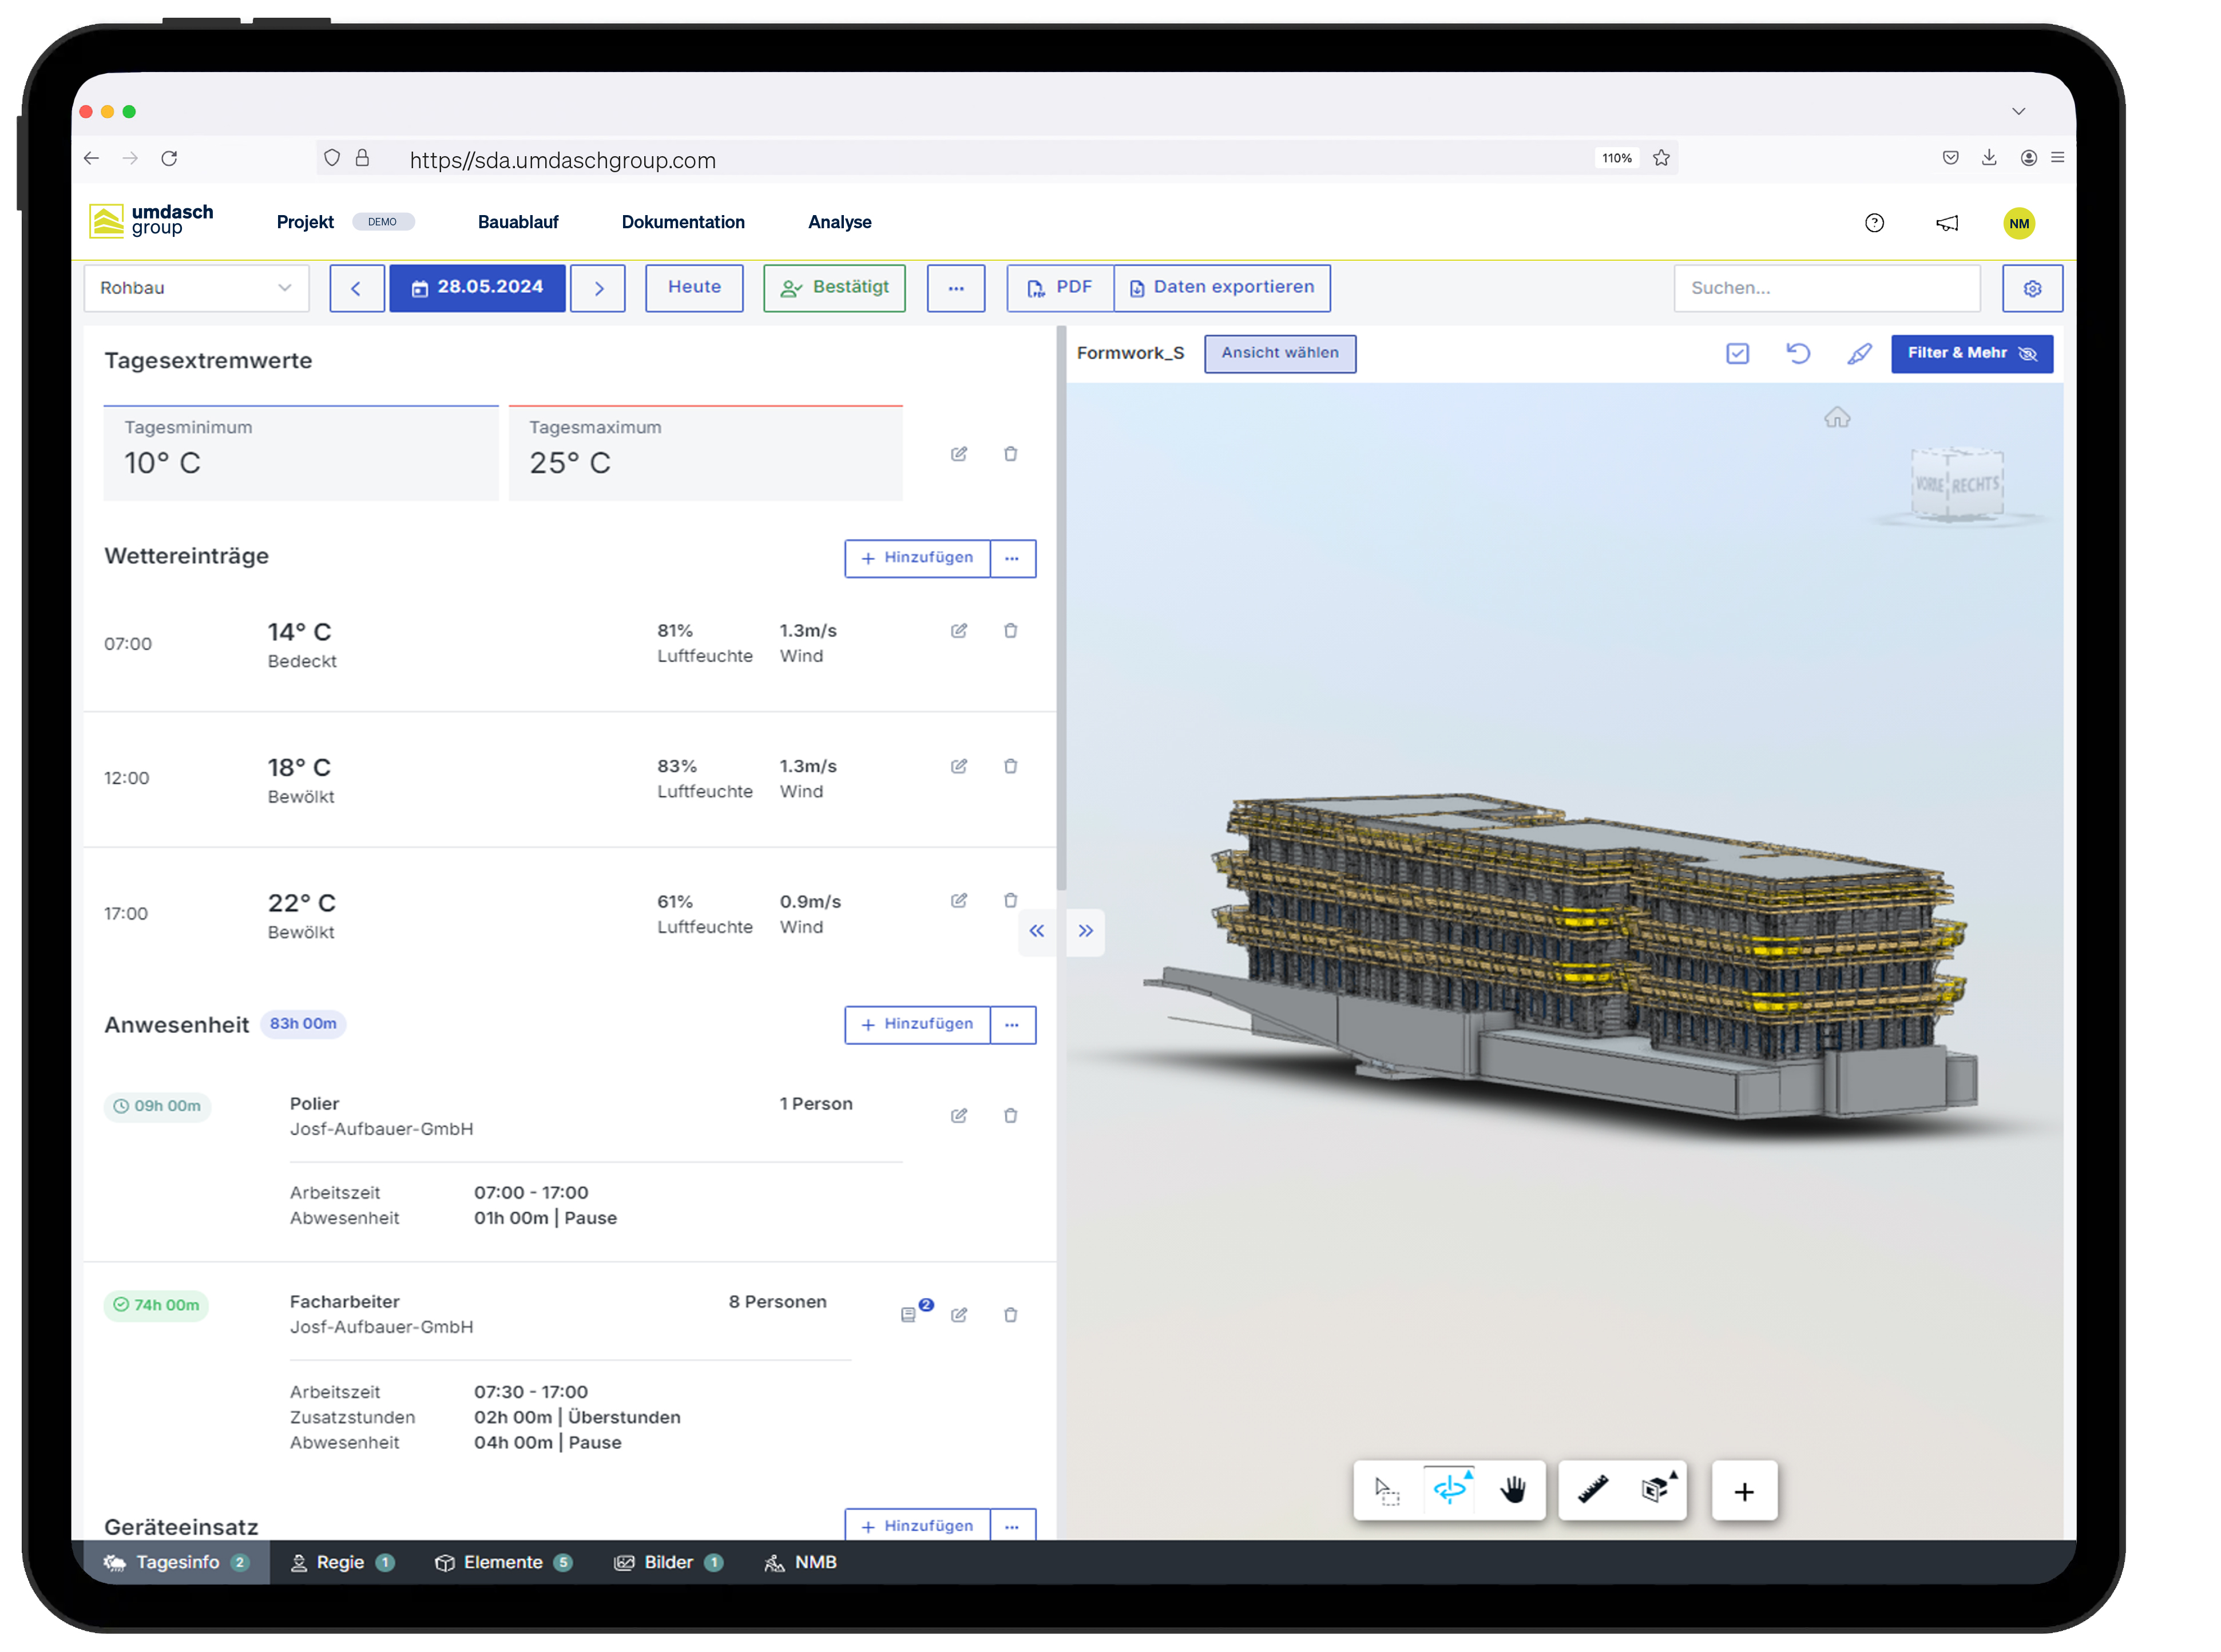The image size is (2221, 1652).
Task: Open the marker/highlight tool above the model
Action: coord(1859,353)
